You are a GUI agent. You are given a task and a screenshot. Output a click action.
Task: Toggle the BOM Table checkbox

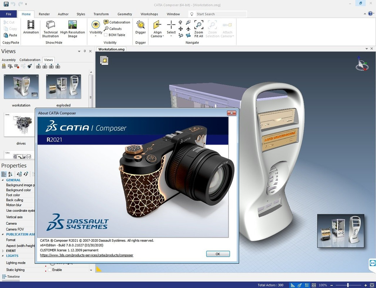(106, 35)
